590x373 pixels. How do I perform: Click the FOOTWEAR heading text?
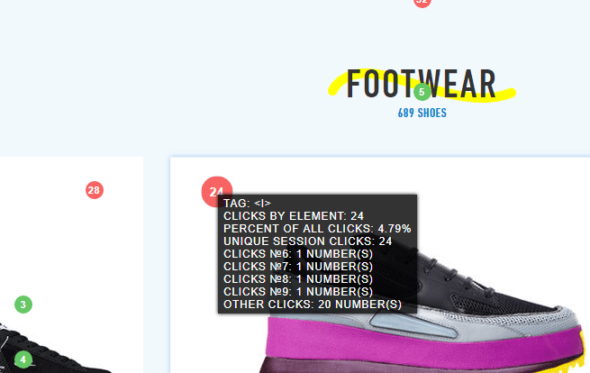[x=421, y=84]
